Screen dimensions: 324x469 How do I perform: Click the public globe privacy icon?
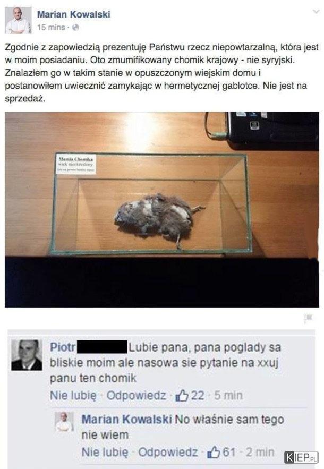pos(76,28)
